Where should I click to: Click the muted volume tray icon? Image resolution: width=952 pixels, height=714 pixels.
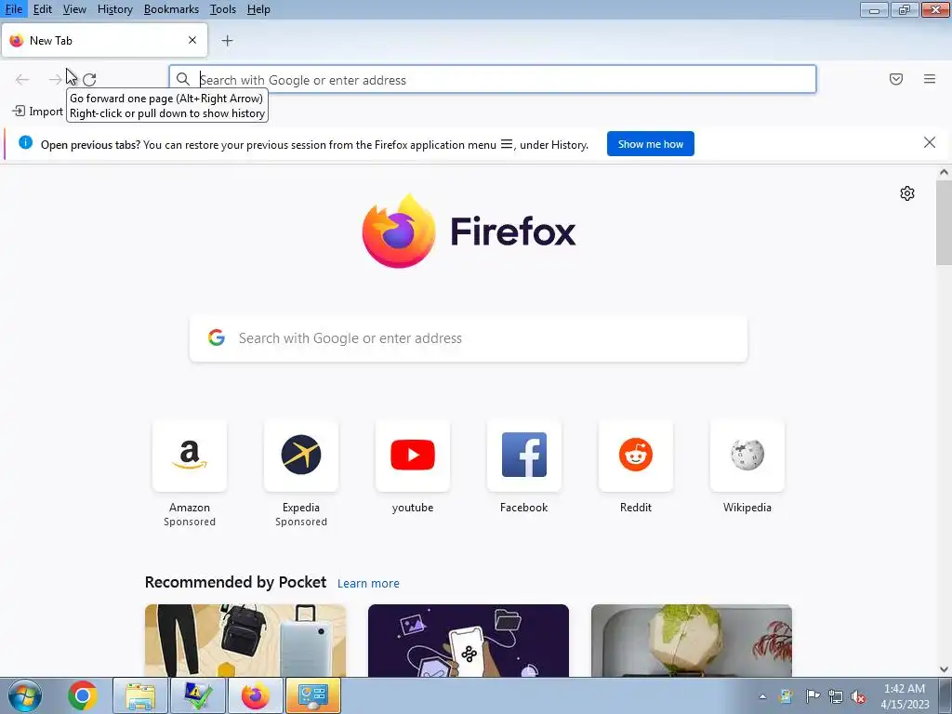(858, 696)
